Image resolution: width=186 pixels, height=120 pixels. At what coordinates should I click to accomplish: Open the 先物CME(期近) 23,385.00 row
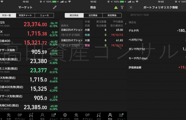30,107
